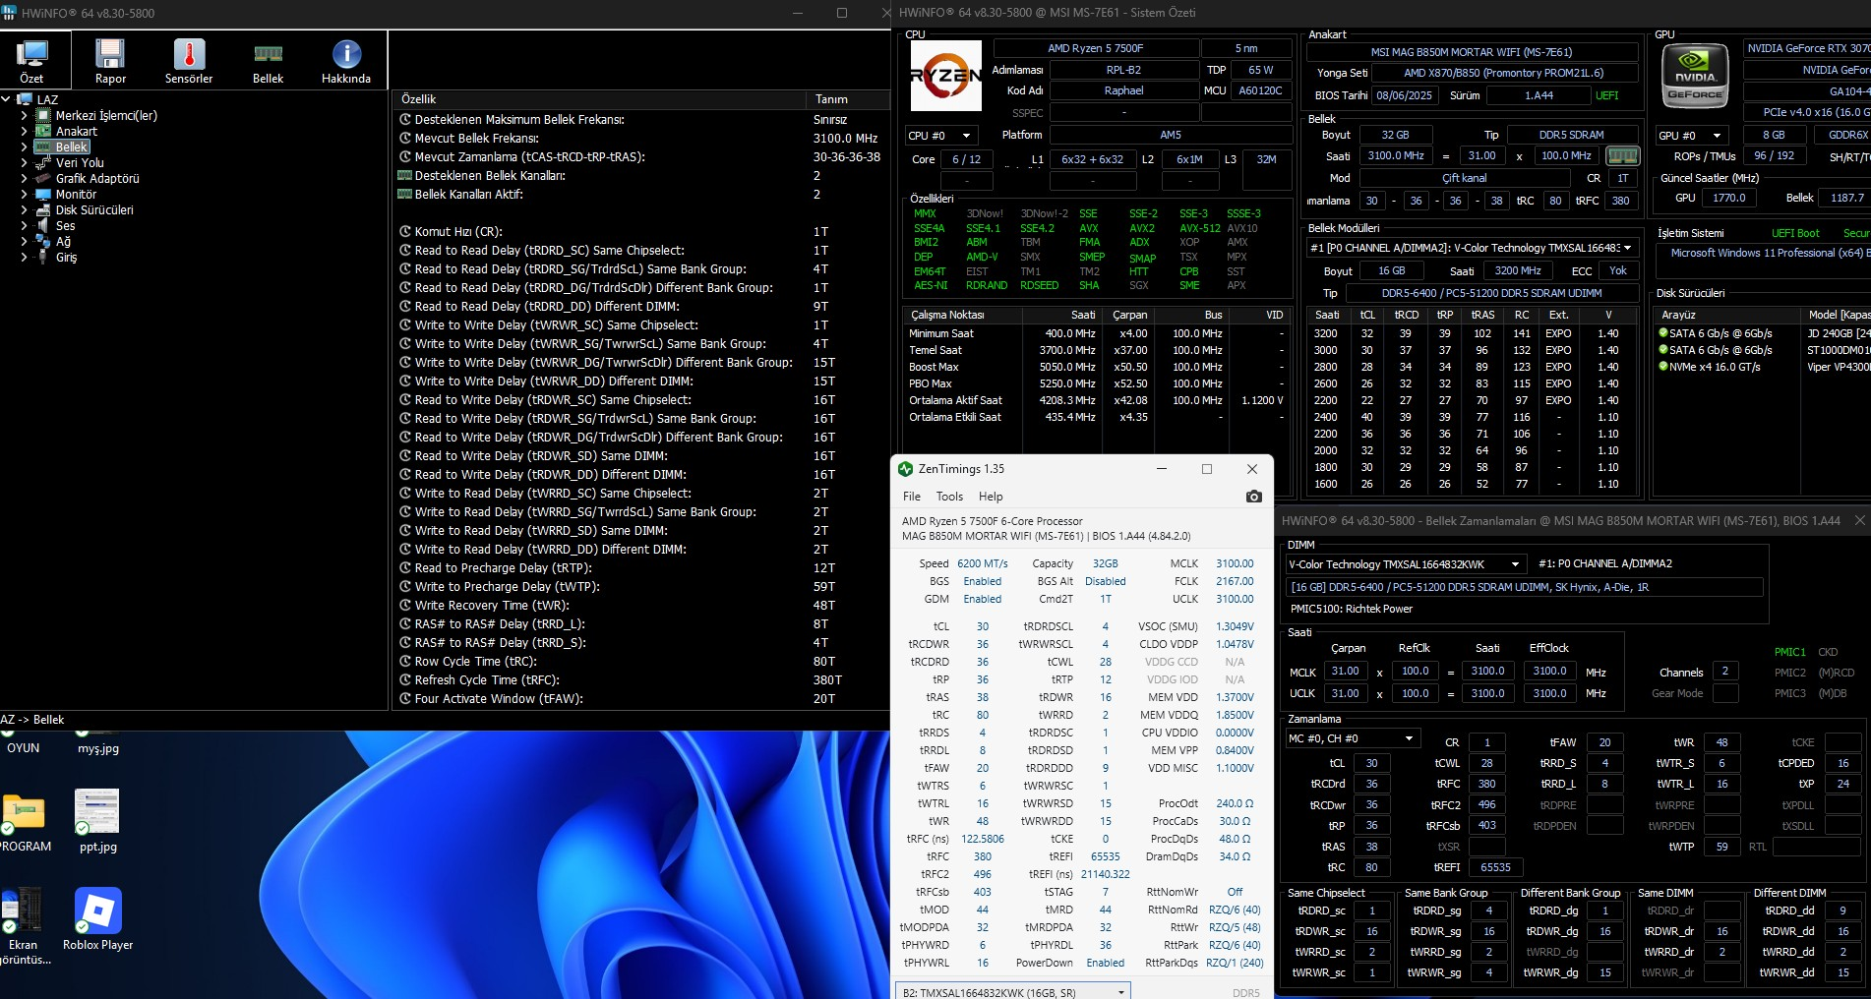1871x999 pixels.
Task: Open the CPU #0 dropdown
Action: pyautogui.click(x=942, y=136)
